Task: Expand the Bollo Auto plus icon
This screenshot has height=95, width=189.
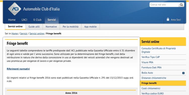Action: [x=183, y=73]
